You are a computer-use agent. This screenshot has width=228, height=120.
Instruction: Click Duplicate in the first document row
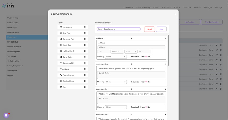pyautogui.click(x=203, y=45)
